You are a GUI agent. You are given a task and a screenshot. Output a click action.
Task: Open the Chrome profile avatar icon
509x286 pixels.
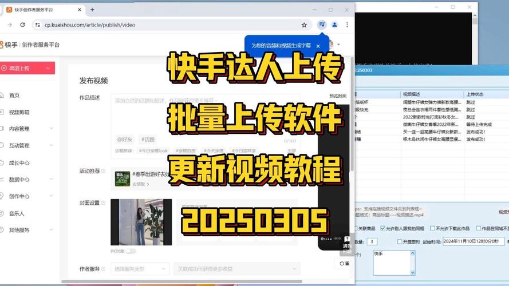click(x=334, y=25)
